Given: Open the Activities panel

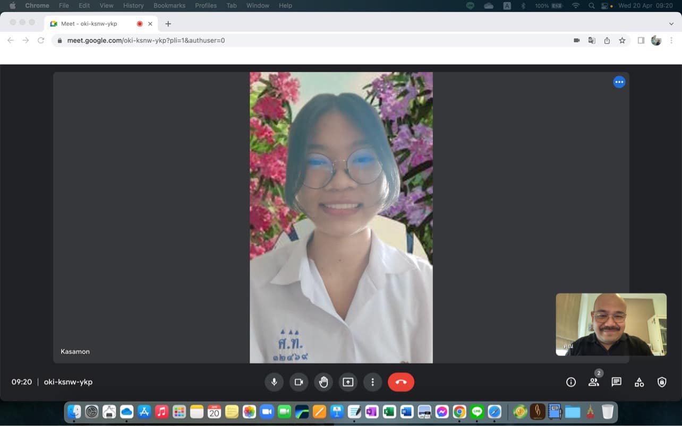Looking at the screenshot, I should (639, 382).
